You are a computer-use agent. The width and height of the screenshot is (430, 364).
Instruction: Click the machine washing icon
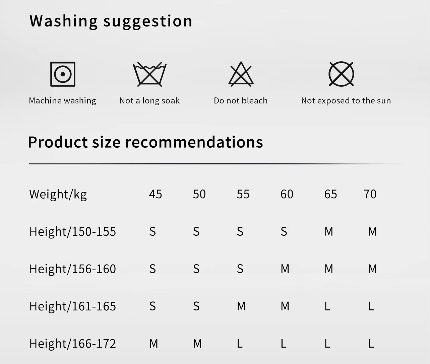63,74
